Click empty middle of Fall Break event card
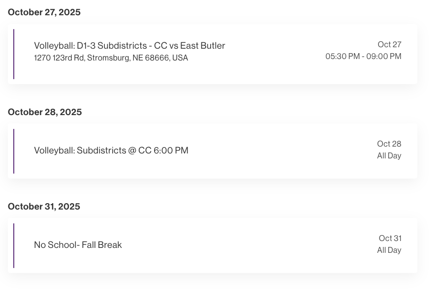The image size is (441, 303). click(x=246, y=245)
